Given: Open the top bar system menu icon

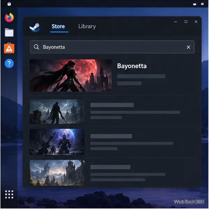Looking at the screenshot, I should click(202, 4).
